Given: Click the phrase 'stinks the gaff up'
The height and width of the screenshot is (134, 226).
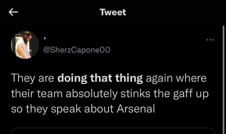Looking at the screenshot, I should [x=165, y=94].
